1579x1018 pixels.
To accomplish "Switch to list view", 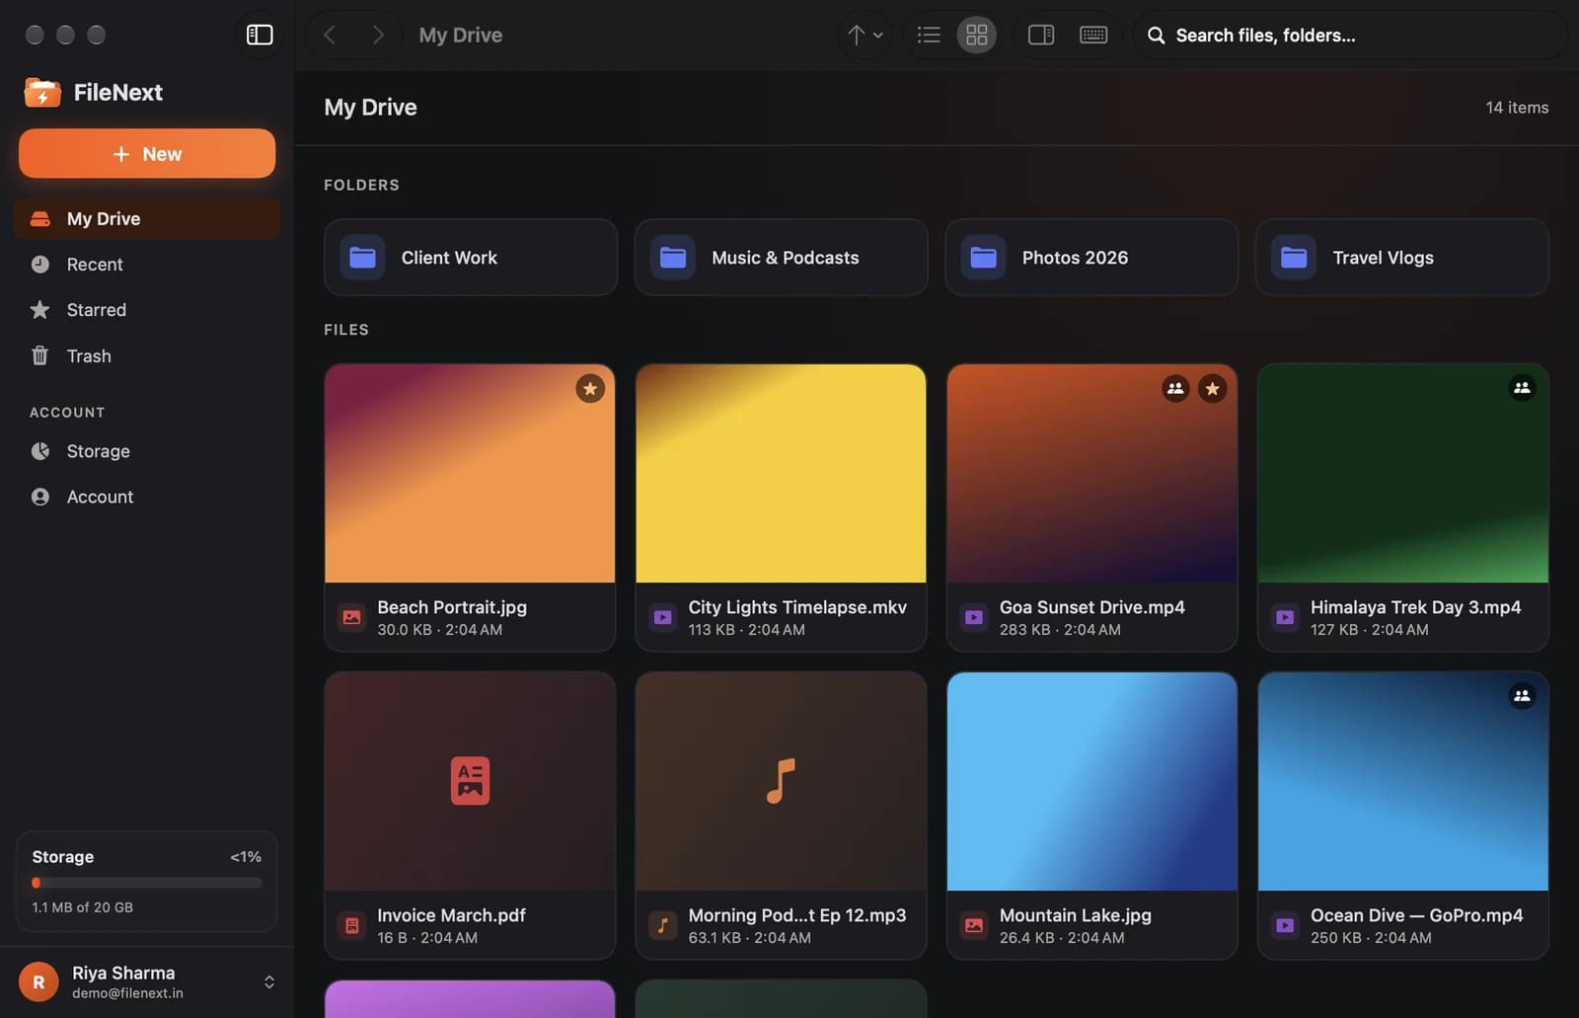I will click(x=929, y=35).
